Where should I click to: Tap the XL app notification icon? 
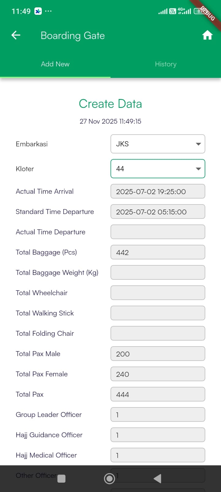click(x=38, y=11)
